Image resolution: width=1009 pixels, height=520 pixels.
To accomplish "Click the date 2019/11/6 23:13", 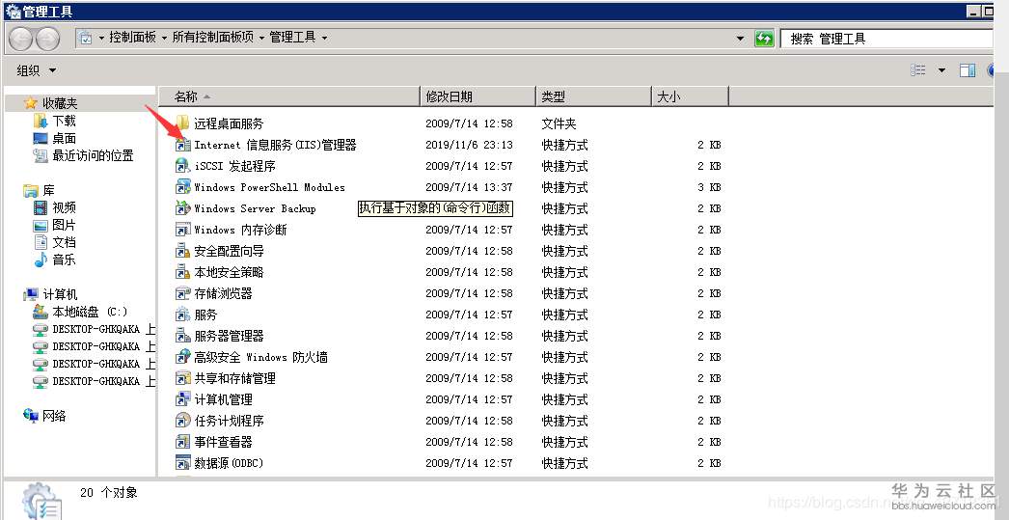I will click(469, 145).
